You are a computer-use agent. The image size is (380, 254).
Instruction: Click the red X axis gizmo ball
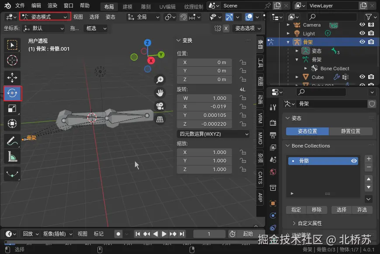(x=151, y=61)
